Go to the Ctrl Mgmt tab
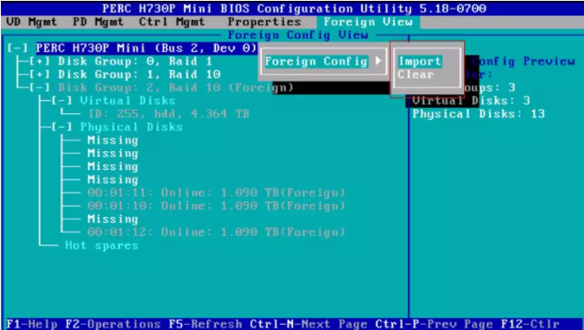Viewport: 584px width, 330px height. pyautogui.click(x=172, y=22)
